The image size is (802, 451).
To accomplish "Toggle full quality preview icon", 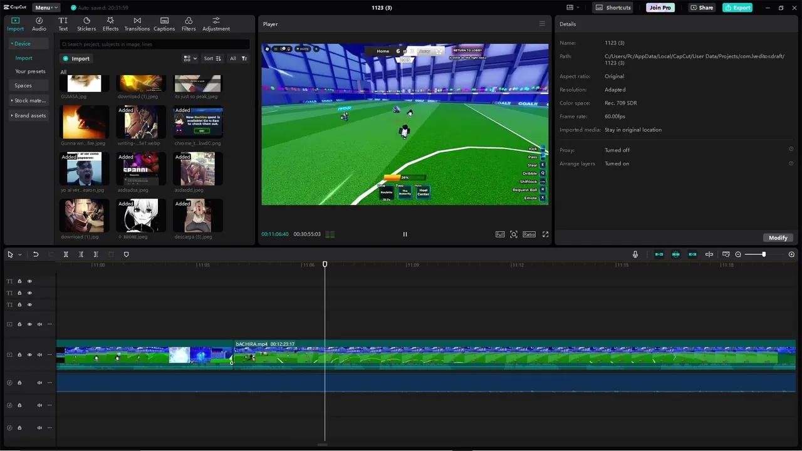I will [x=500, y=234].
